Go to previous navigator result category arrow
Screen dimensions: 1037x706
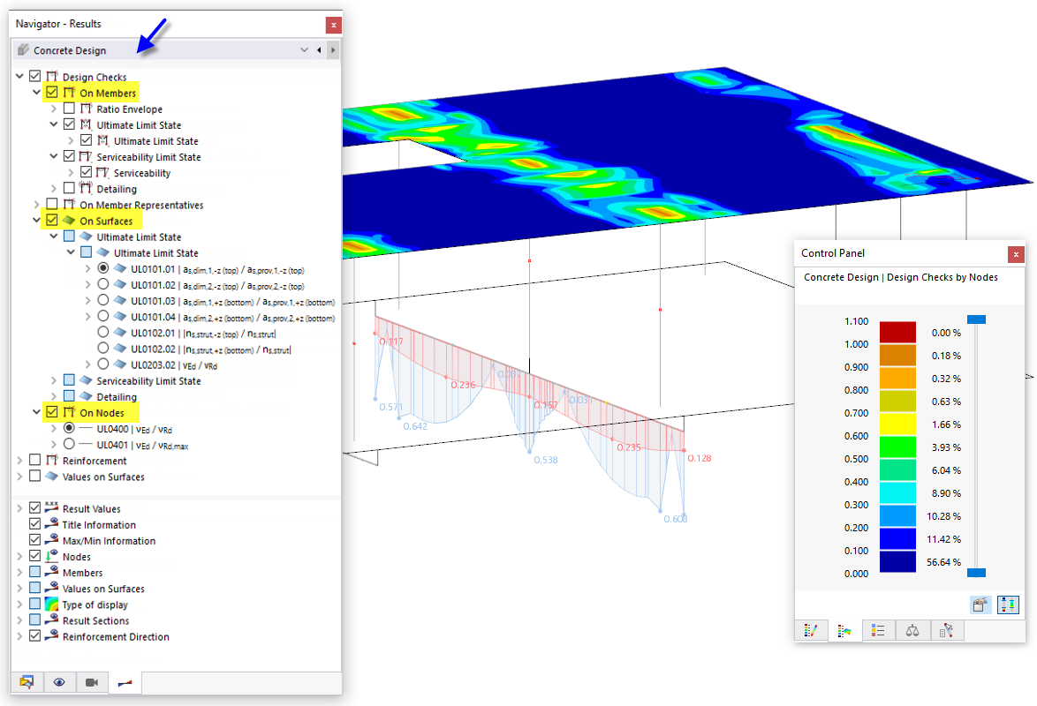tap(319, 50)
